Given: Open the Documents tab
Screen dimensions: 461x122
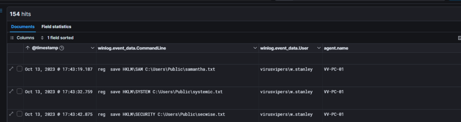Looking at the screenshot, I should (x=23, y=27).
